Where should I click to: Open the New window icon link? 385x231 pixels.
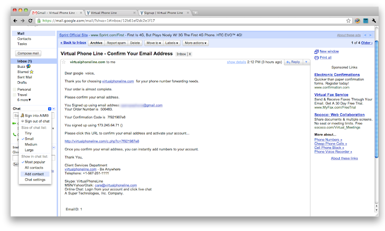pos(317,51)
